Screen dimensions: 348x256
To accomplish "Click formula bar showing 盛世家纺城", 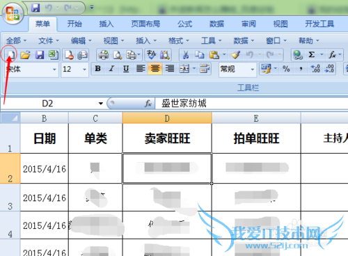I will click(x=251, y=103).
